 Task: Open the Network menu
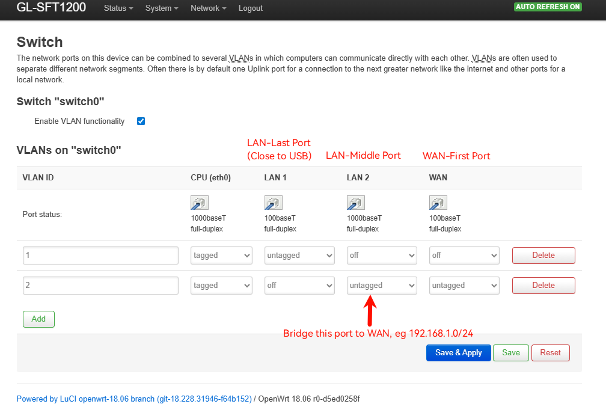(x=208, y=8)
